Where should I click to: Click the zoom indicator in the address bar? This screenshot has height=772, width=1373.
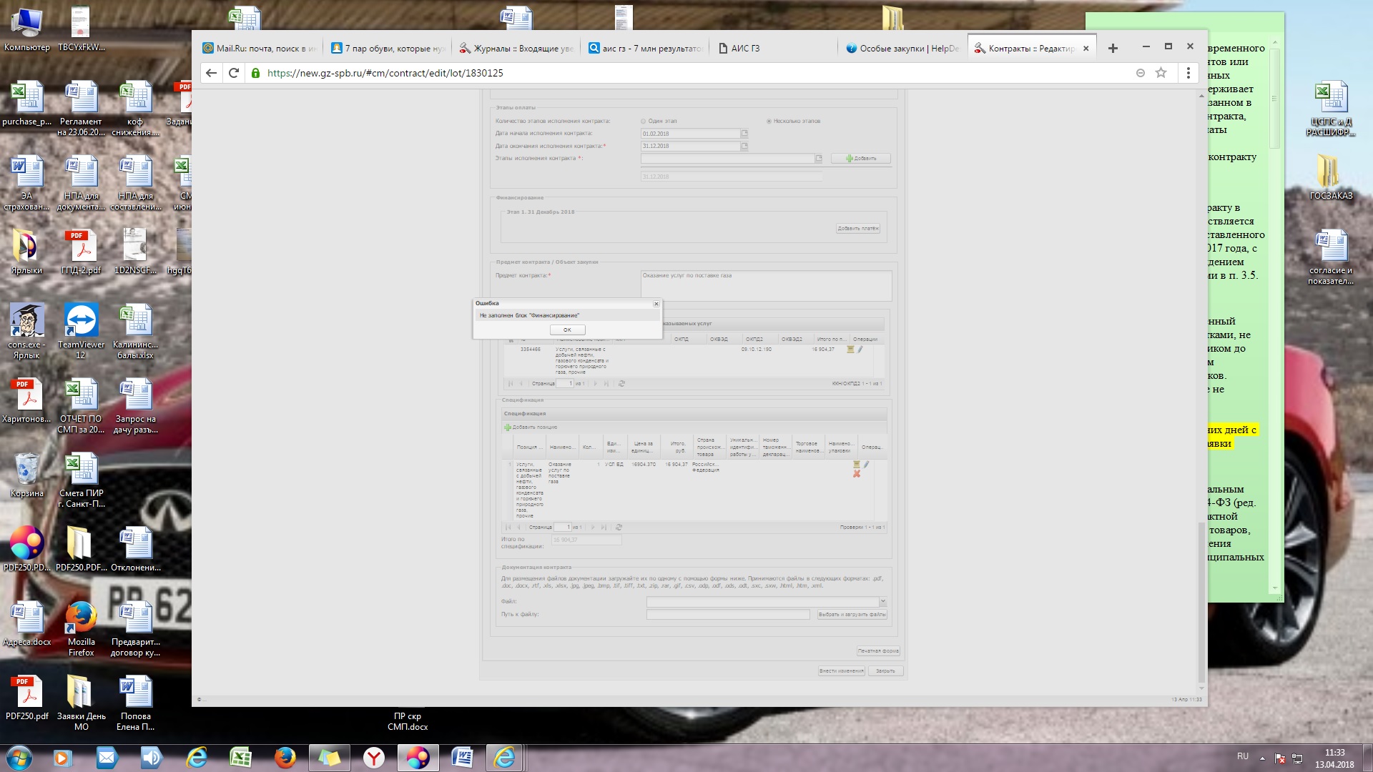pyautogui.click(x=1140, y=73)
